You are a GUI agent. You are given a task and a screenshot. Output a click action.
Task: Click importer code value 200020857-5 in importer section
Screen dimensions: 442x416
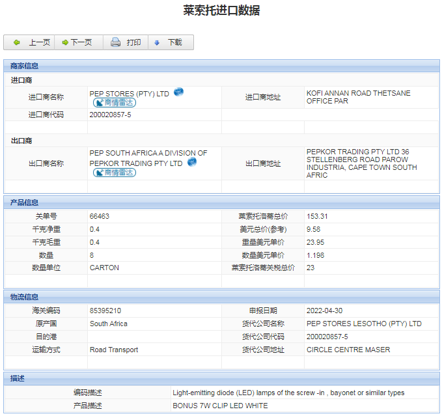(x=110, y=115)
